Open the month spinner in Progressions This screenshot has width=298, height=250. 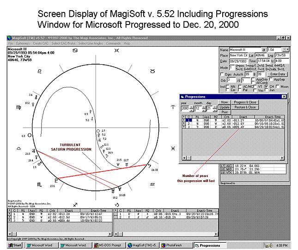(x=203, y=107)
